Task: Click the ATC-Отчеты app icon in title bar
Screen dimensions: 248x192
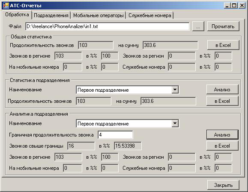Action: tap(6, 6)
